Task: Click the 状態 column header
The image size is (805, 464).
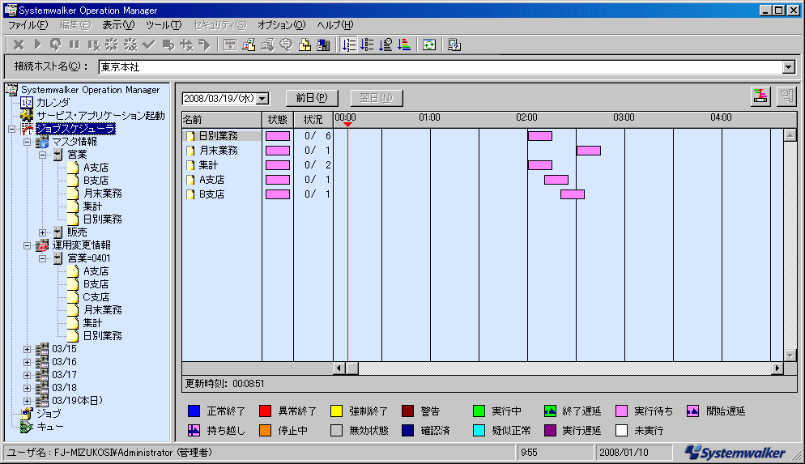Action: coord(278,120)
